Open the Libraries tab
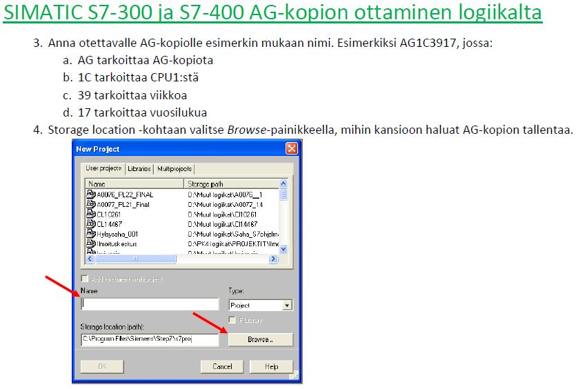578x389 pixels. point(139,169)
